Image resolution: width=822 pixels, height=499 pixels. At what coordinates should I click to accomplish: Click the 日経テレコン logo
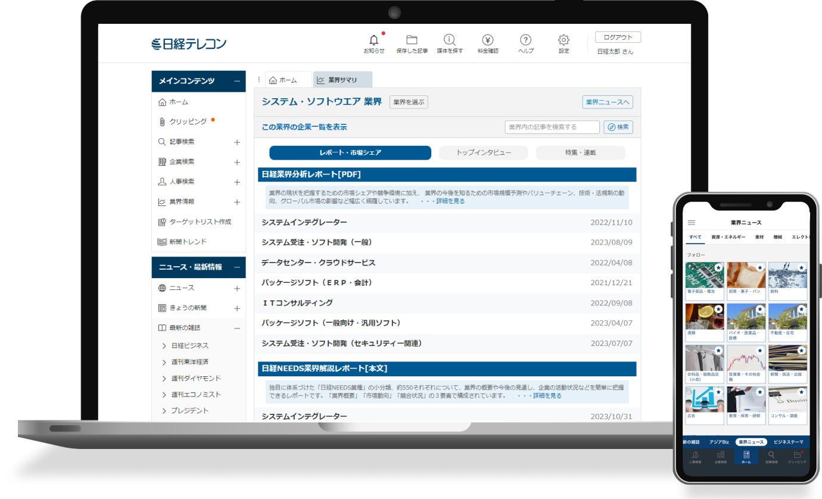[x=189, y=43]
